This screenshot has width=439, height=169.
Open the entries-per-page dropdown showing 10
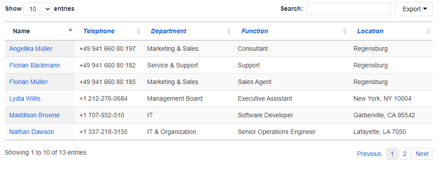(38, 9)
